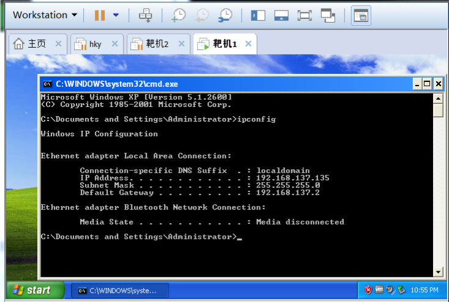Viewport: 449px width, 302px height.
Task: Close the hky tab
Action: [x=114, y=44]
